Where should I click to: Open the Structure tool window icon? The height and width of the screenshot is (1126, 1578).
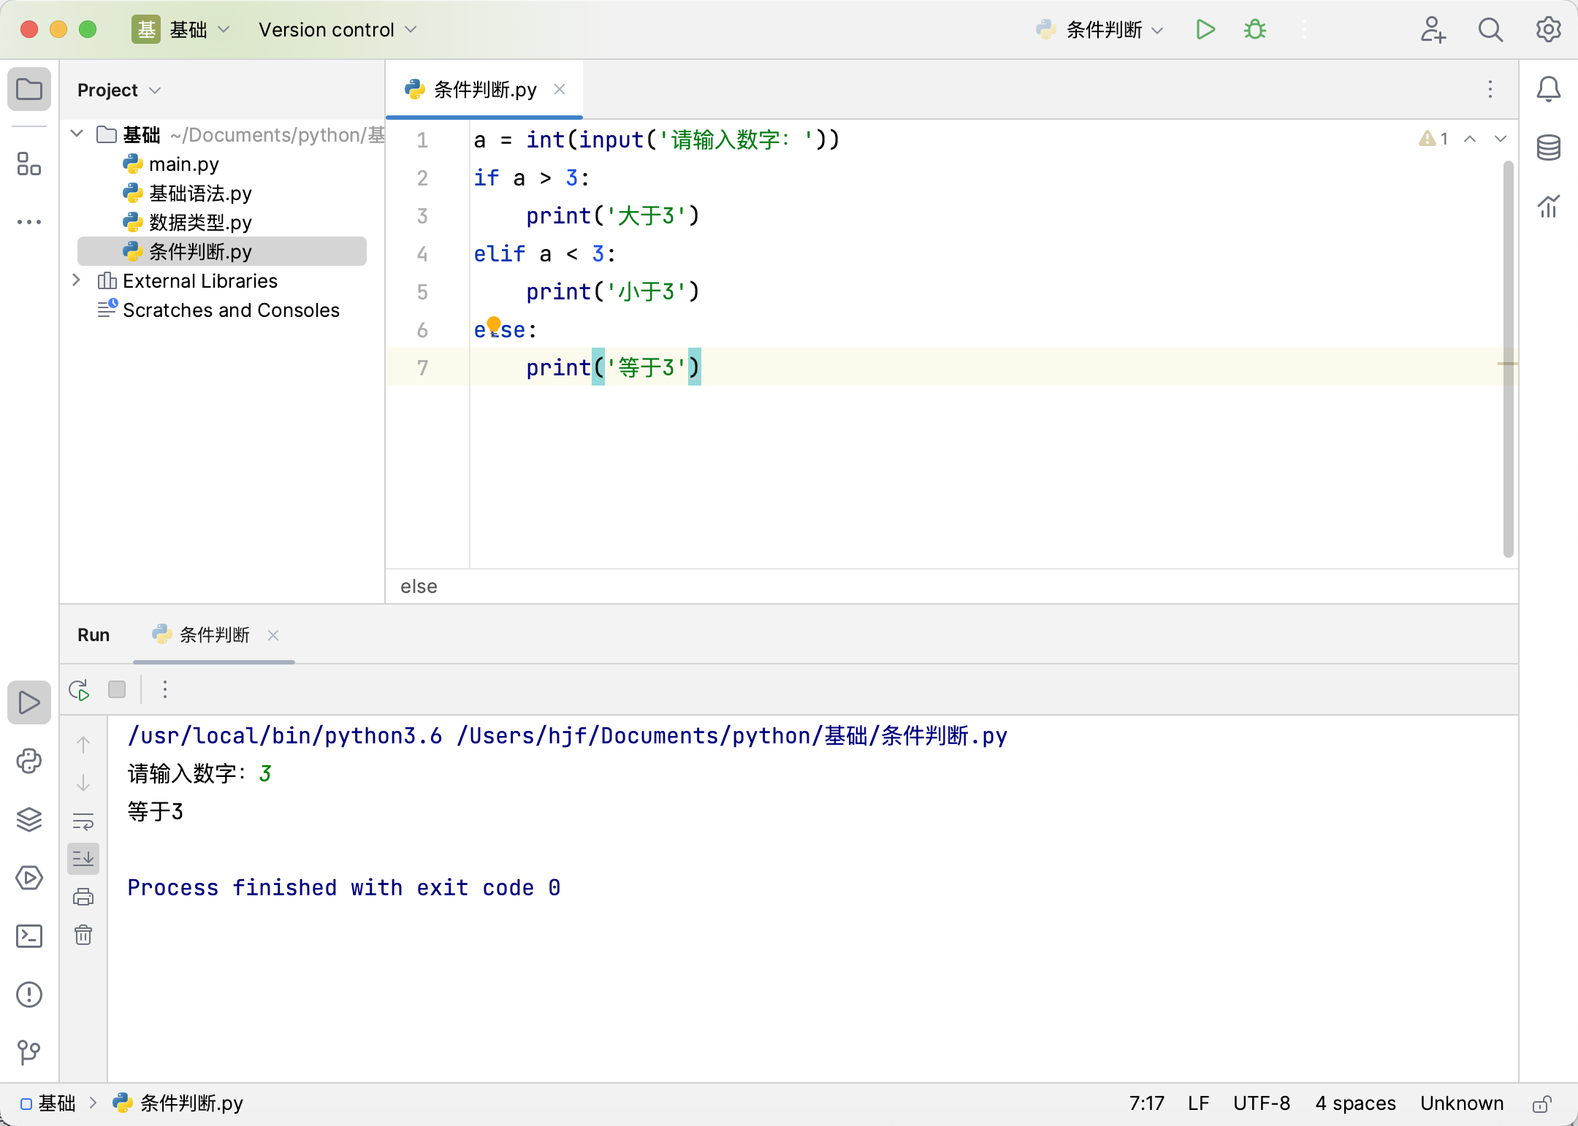click(29, 164)
